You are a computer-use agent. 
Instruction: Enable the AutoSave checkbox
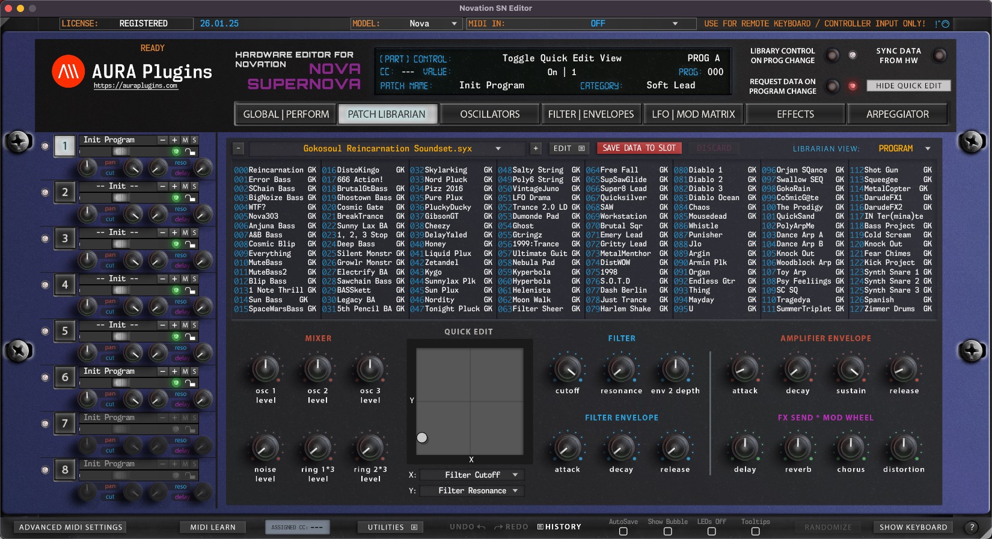[623, 531]
